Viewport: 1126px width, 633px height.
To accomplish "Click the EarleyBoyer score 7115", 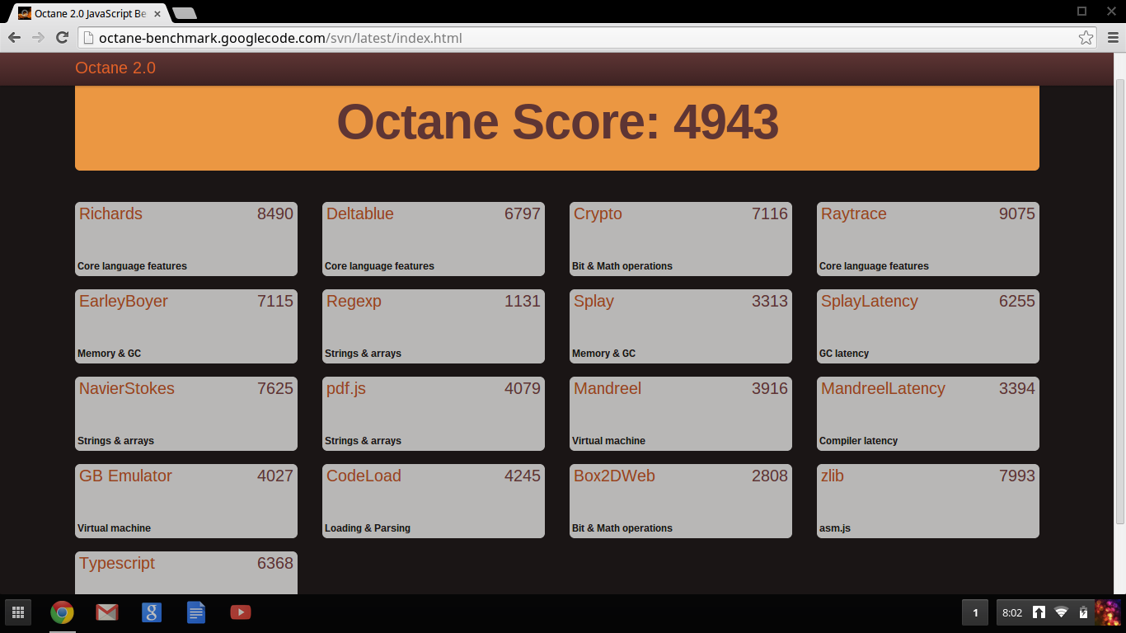I will click(x=275, y=301).
